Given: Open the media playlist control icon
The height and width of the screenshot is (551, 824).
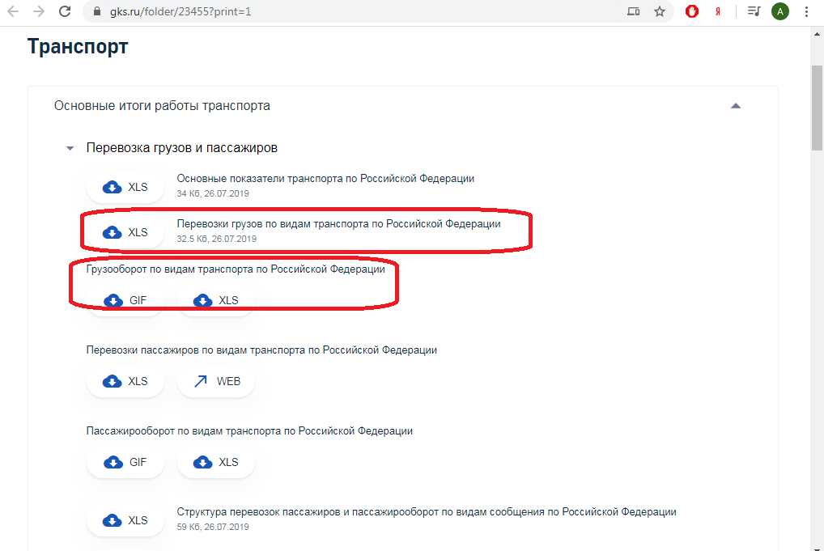Looking at the screenshot, I should point(754,11).
